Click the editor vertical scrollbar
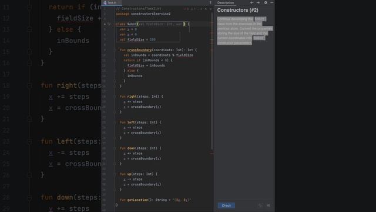 coord(212,82)
